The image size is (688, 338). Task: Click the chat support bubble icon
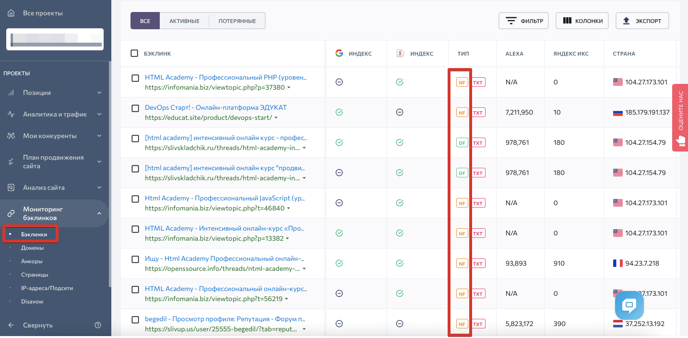[x=629, y=305]
